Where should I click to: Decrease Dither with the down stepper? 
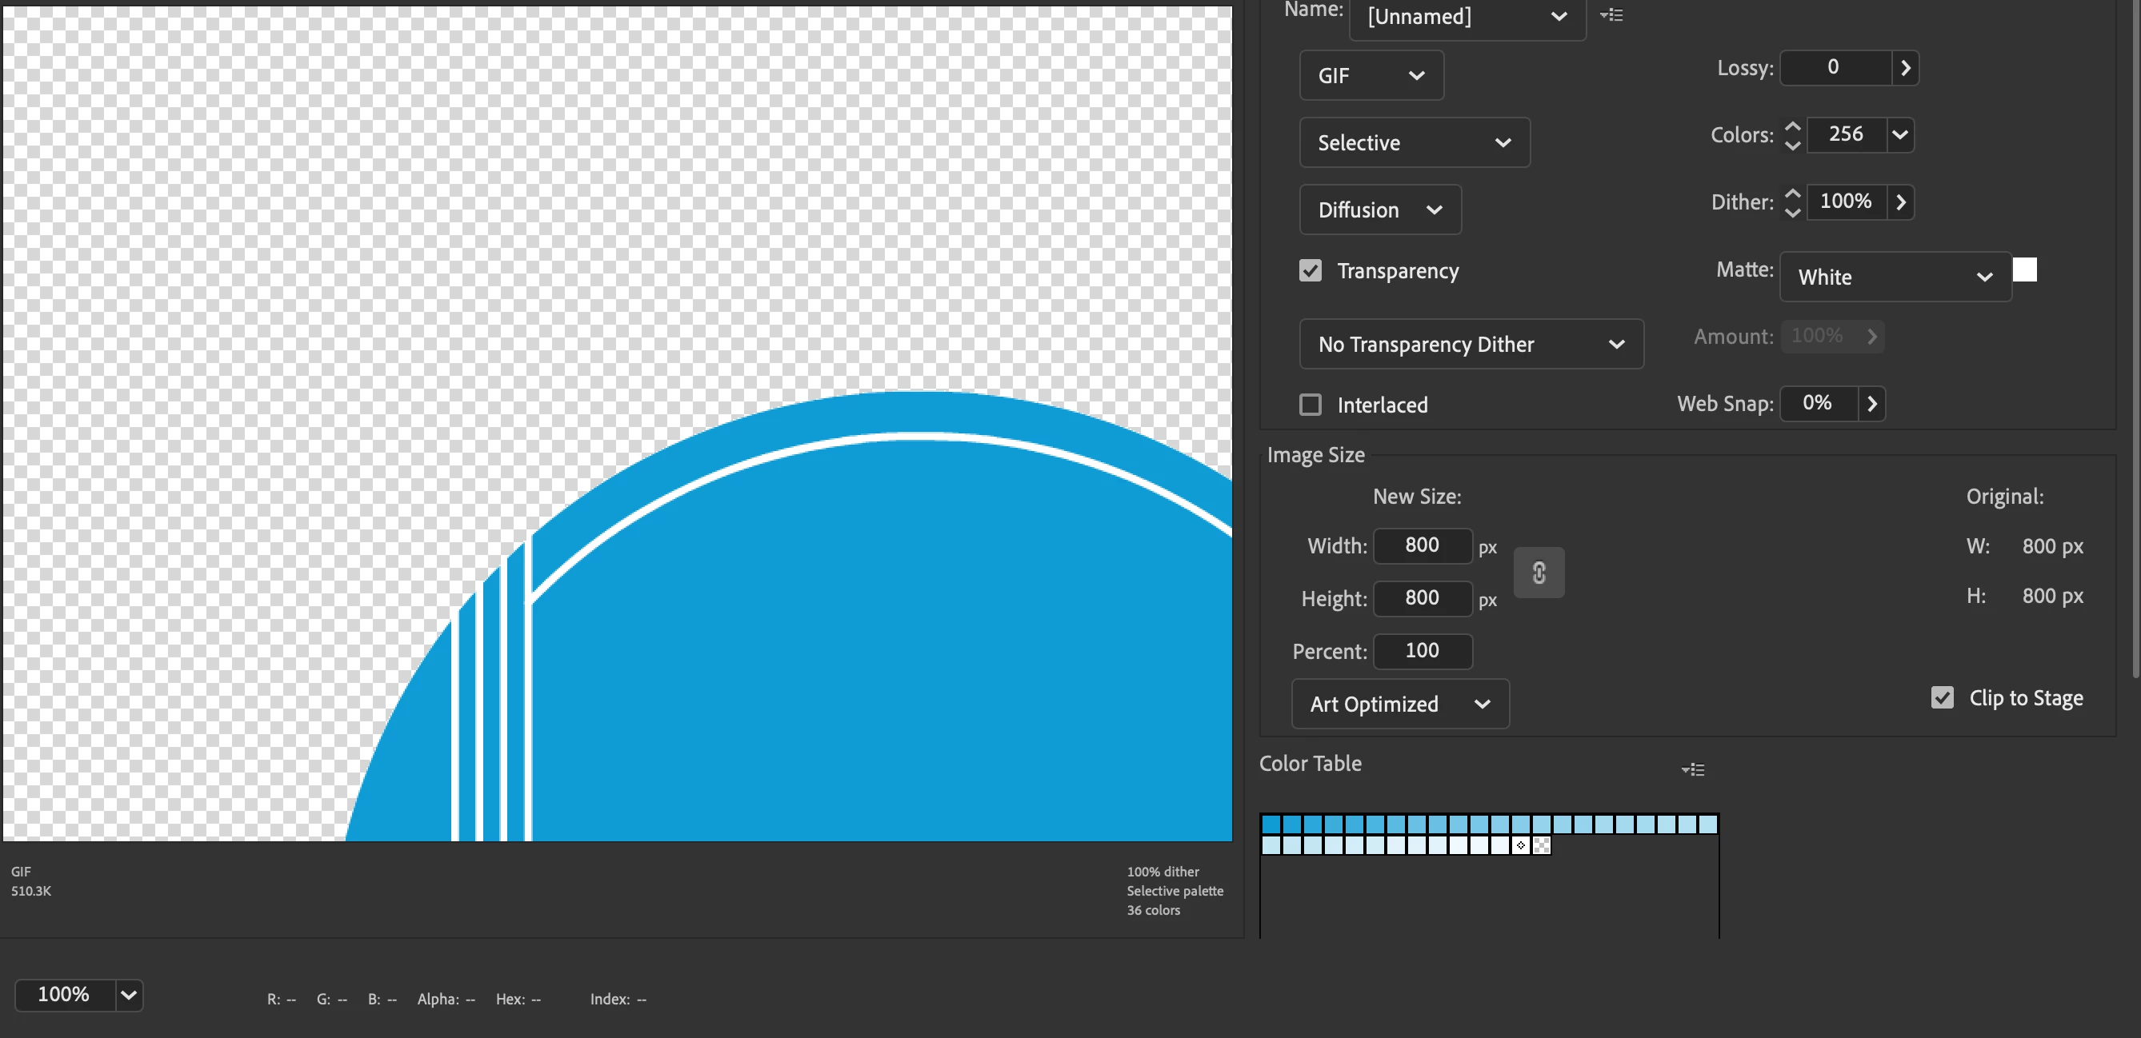tap(1793, 212)
